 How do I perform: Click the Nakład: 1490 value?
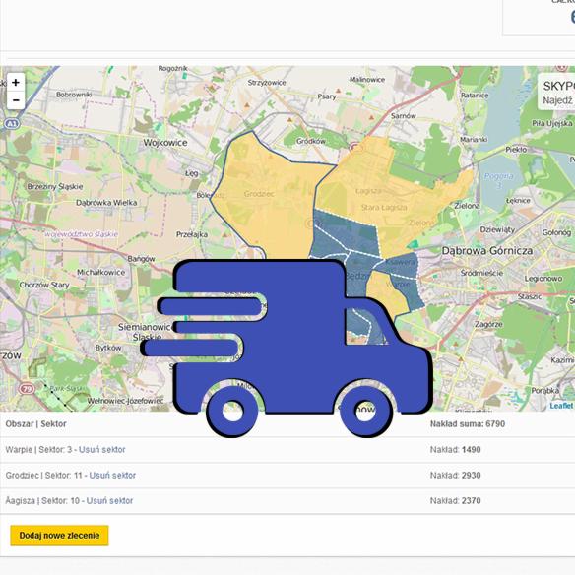[x=456, y=450]
